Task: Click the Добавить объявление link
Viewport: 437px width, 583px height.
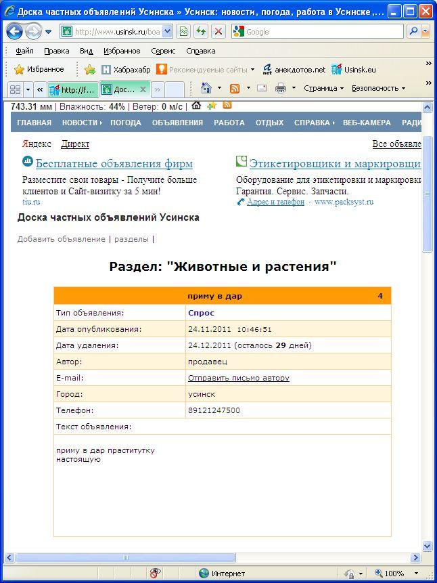Action: coord(62,239)
